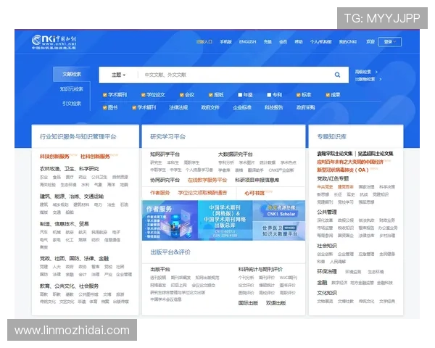The image size is (435, 348).
Task: Click the 作者服务 banner image
Action: pyautogui.click(x=170, y=220)
